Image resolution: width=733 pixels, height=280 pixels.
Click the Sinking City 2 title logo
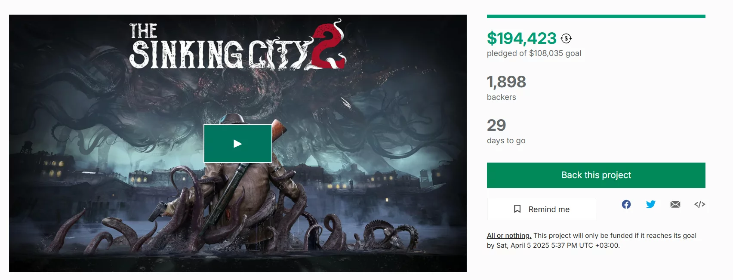pos(237,45)
